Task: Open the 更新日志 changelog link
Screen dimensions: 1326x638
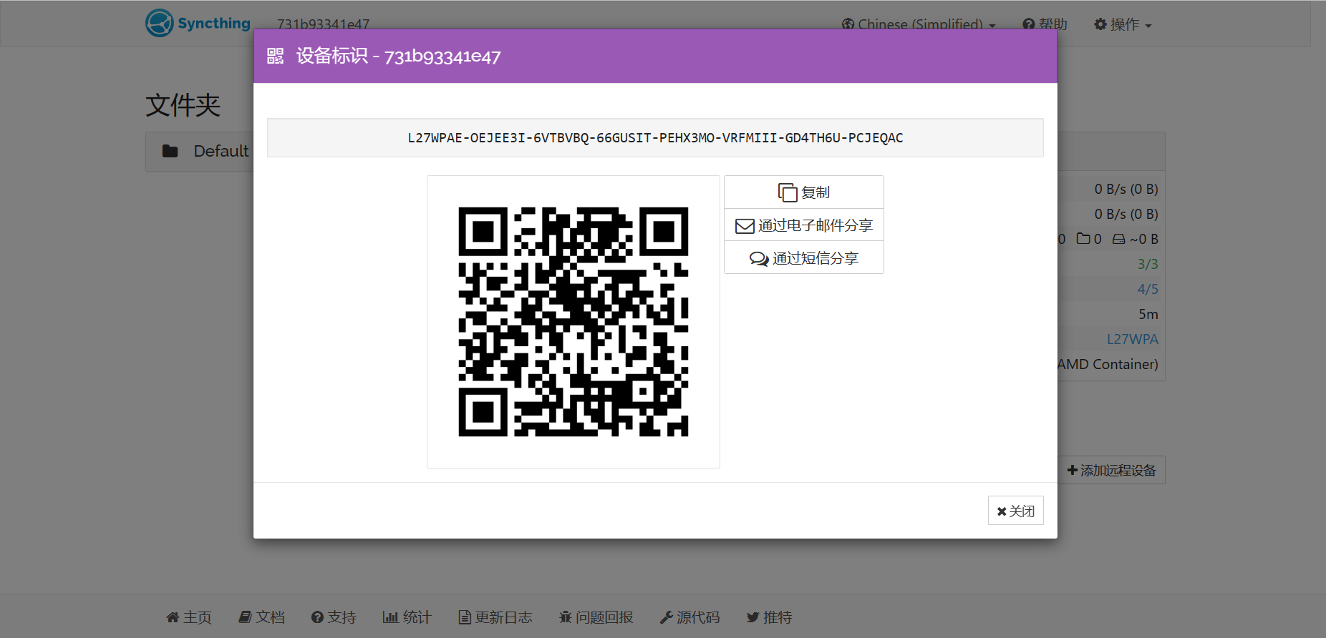Action: click(495, 617)
